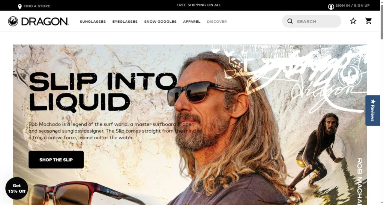384x205 pixels.
Task: Expand the Apparel navigation menu
Action: click(192, 21)
